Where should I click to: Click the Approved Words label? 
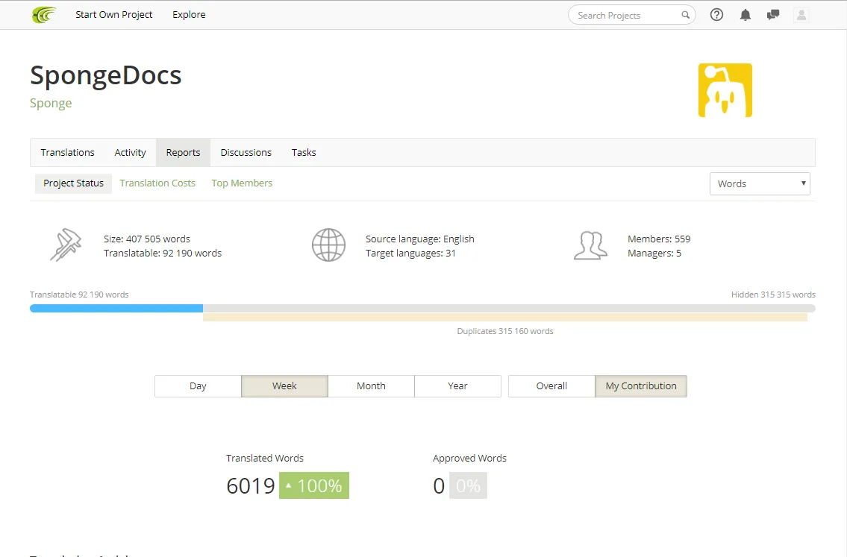[x=469, y=459]
